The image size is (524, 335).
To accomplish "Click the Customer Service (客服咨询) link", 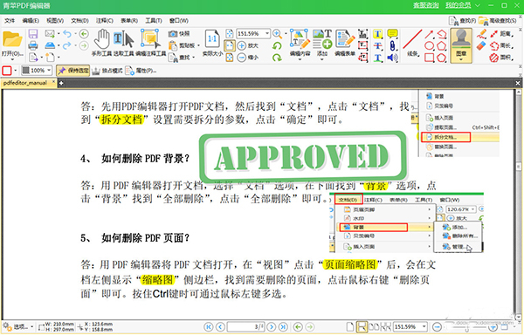I will 426,5.
